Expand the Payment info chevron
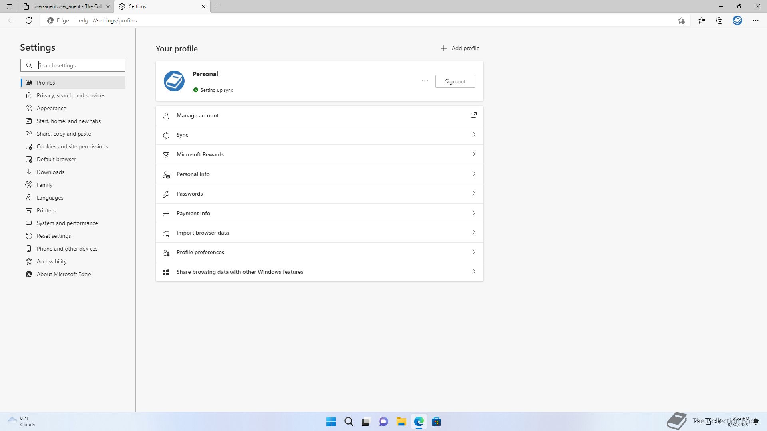Screen dimensions: 767x431 (474, 213)
